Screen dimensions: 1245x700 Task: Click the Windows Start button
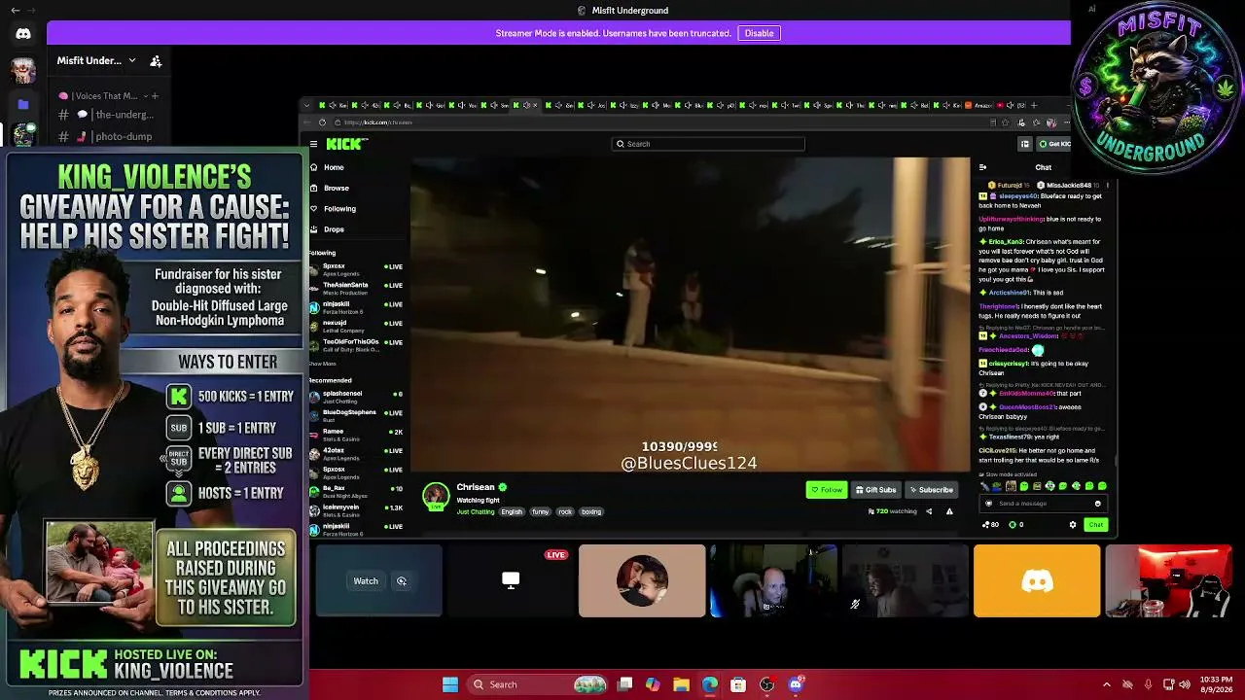tap(450, 684)
